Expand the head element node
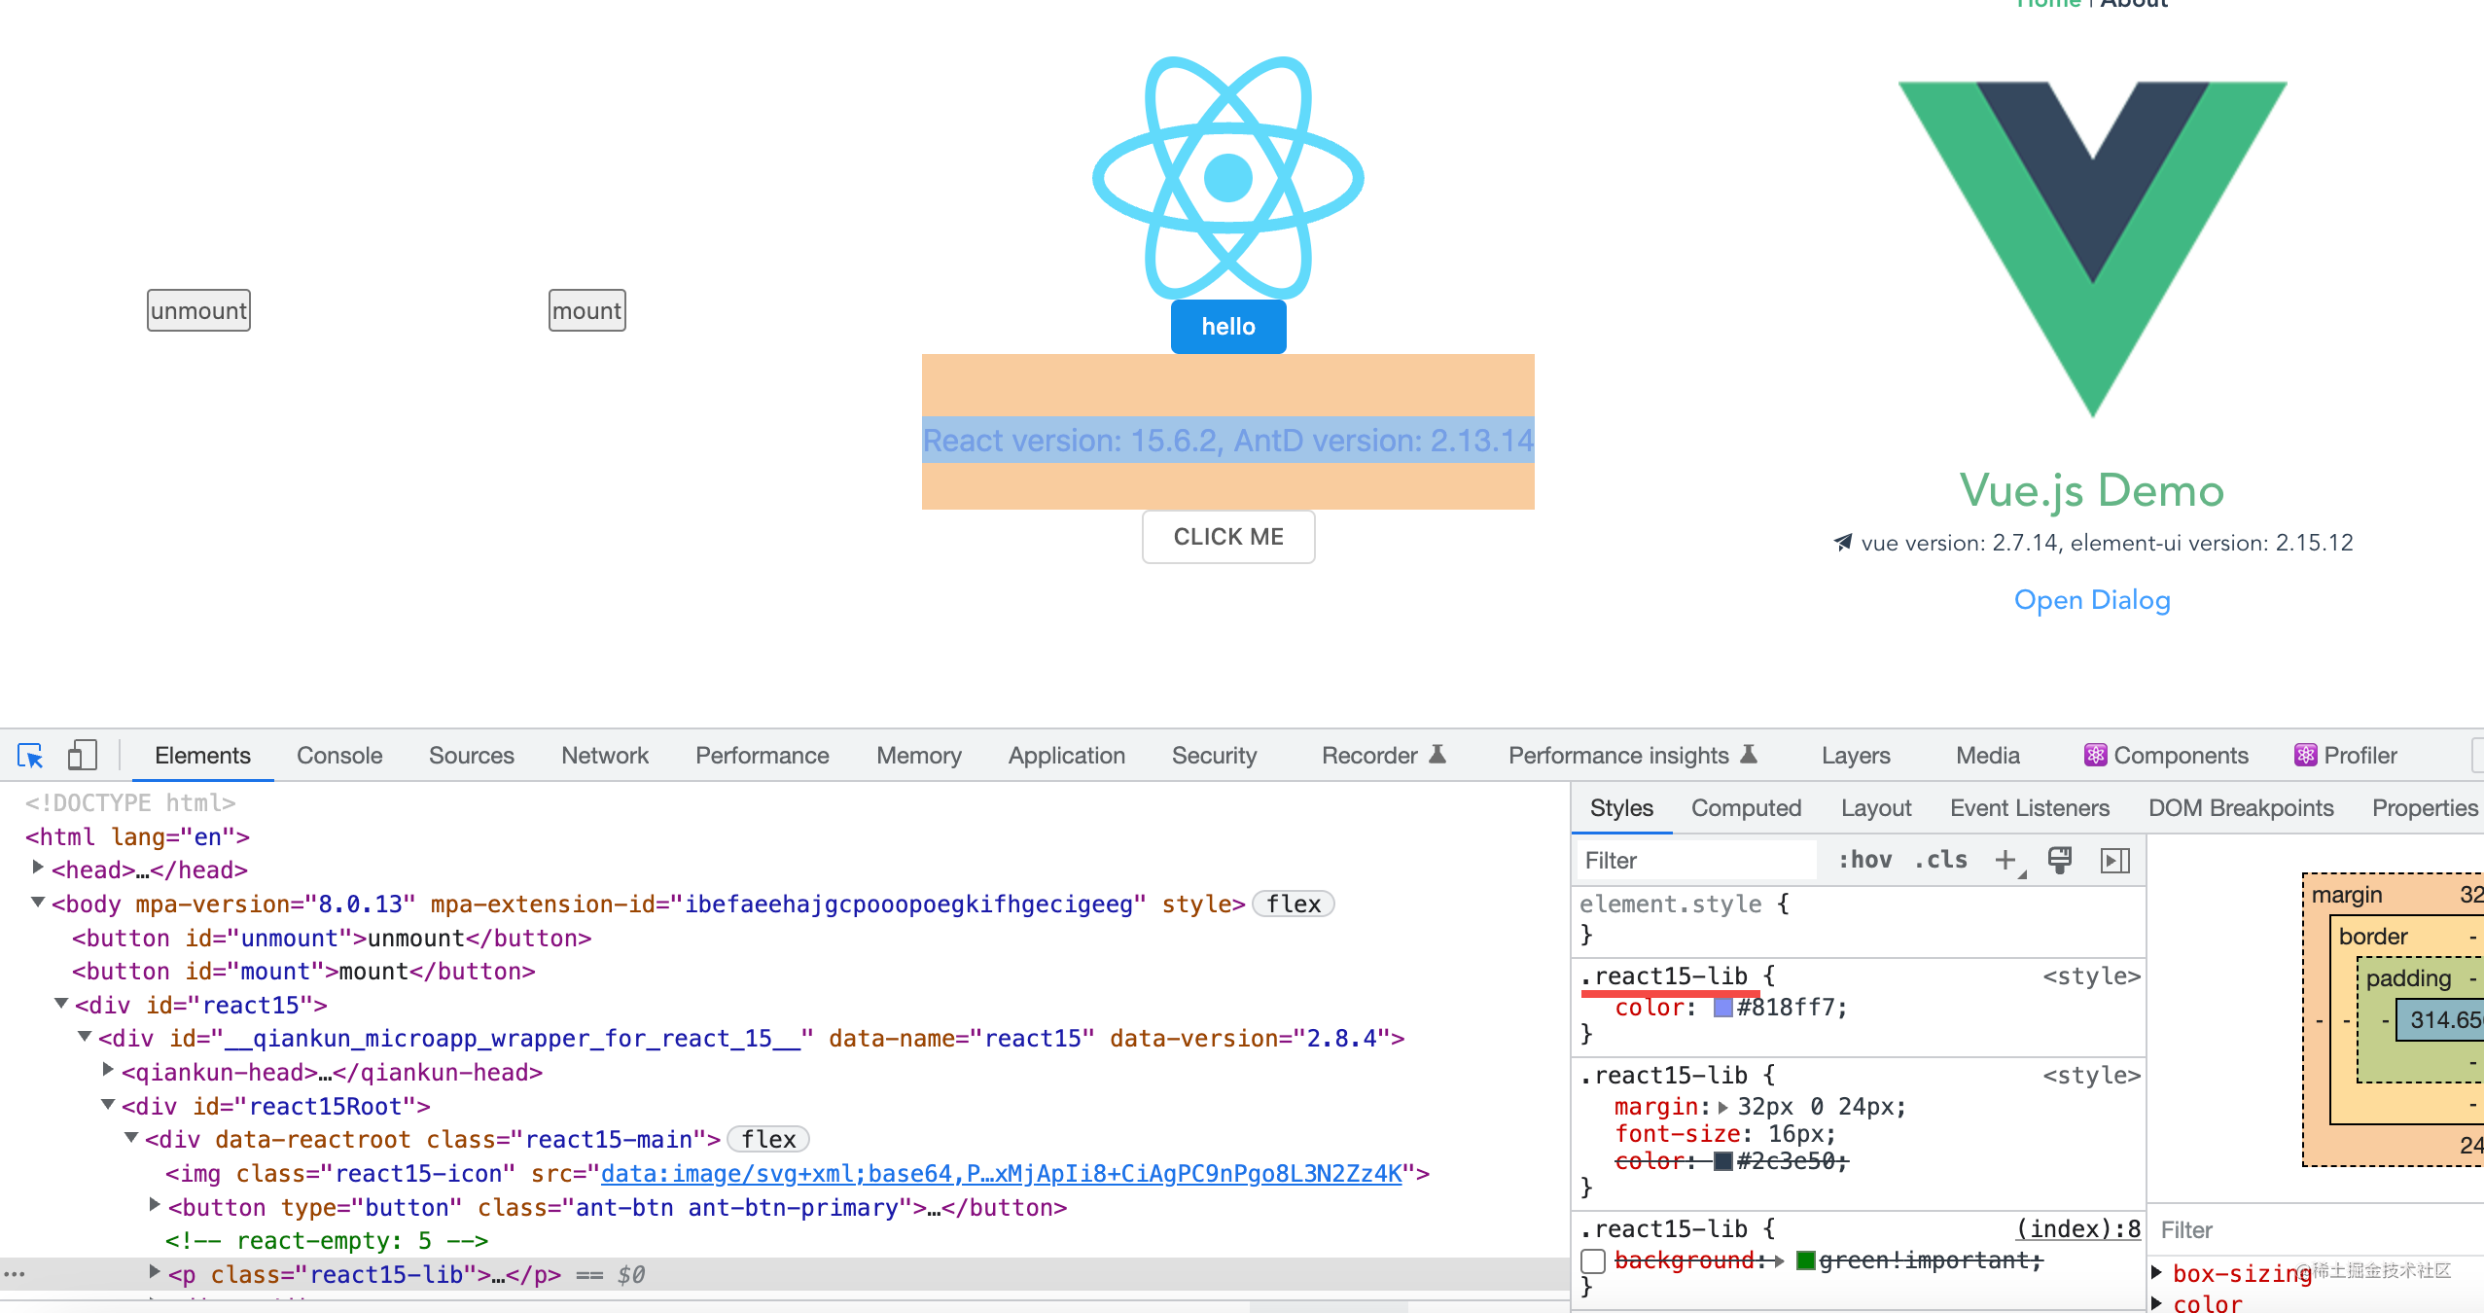Image resolution: width=2484 pixels, height=1313 pixels. tap(38, 868)
